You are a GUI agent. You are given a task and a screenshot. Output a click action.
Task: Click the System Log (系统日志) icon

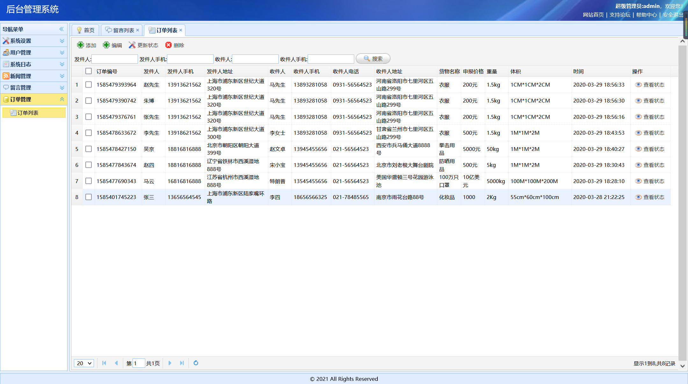[6, 64]
